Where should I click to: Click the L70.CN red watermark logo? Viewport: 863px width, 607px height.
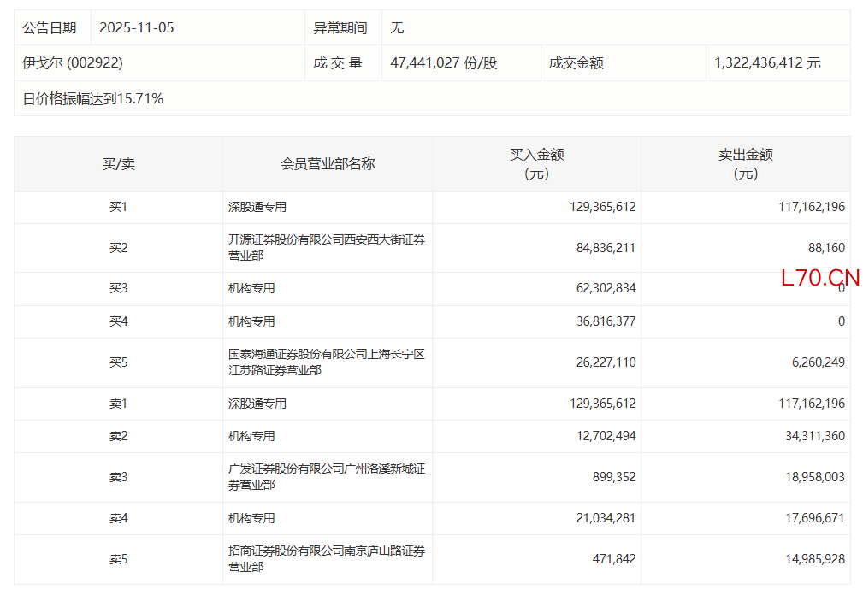(x=819, y=278)
